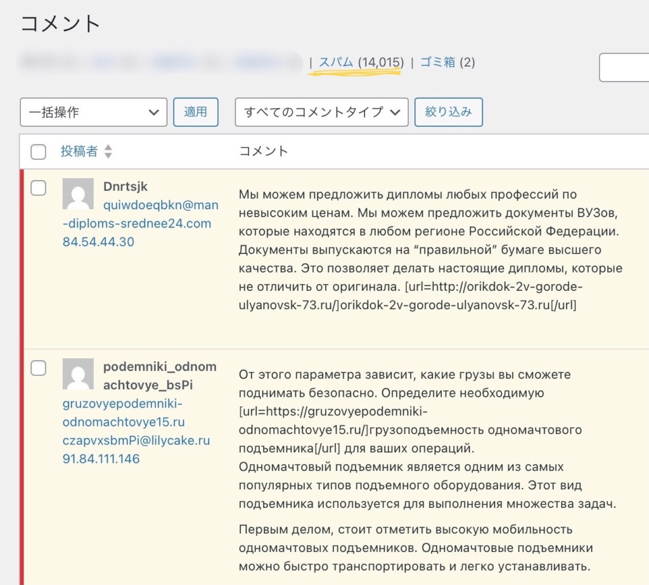Viewport: 649px width, 585px height.
Task: Open the すべてのコメントタイプ dropdown
Action: point(321,112)
